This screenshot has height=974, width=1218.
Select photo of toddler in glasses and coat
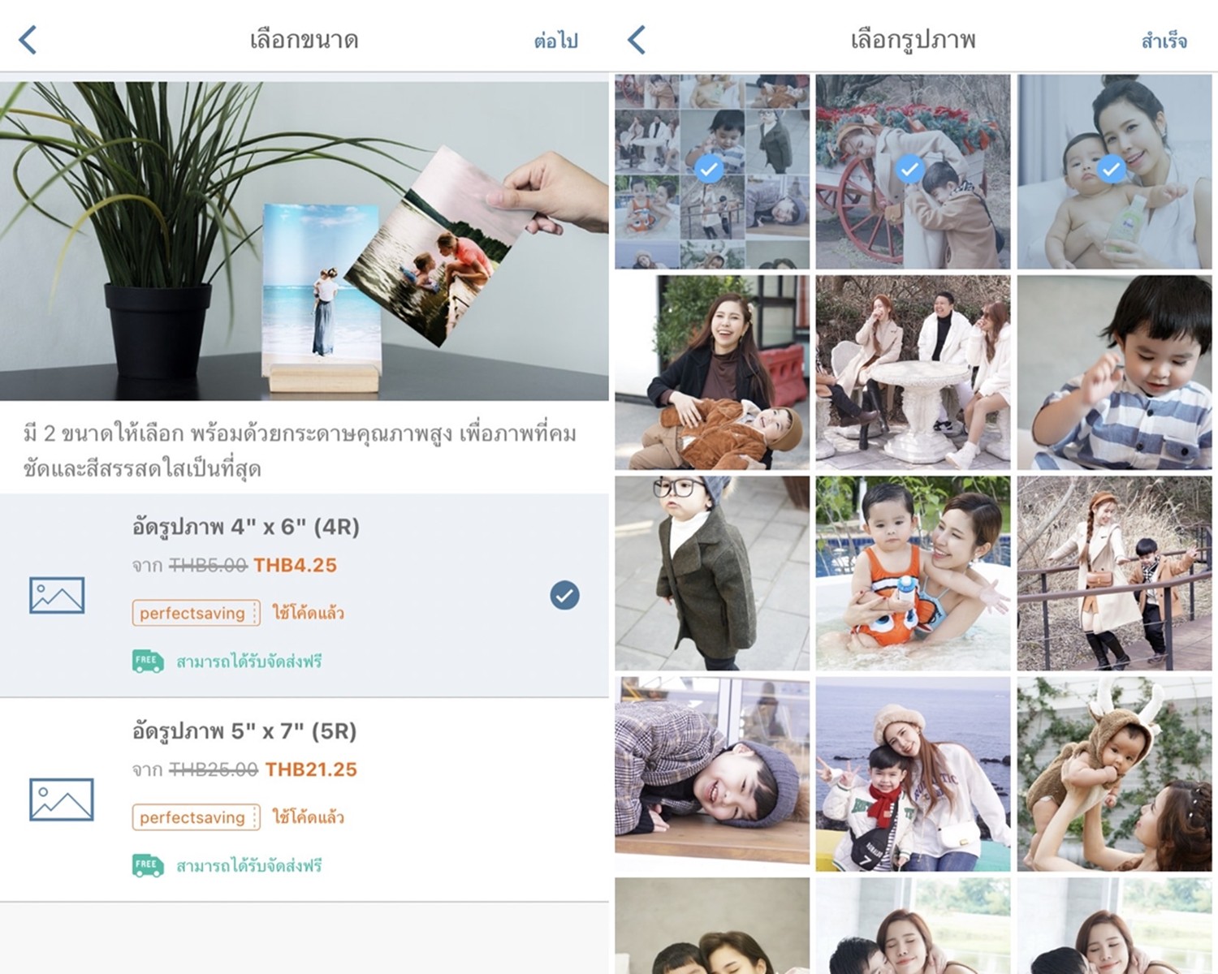coord(712,573)
